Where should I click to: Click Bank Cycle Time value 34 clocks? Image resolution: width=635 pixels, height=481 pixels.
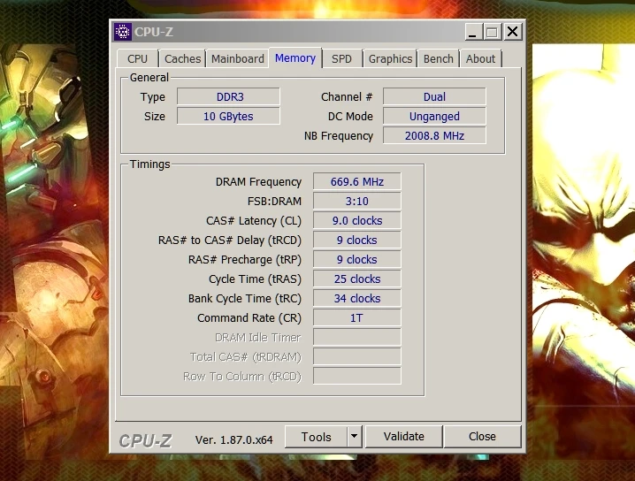coord(356,298)
